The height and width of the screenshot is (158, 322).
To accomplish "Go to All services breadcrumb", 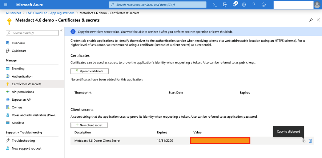I will tap(13, 13).
